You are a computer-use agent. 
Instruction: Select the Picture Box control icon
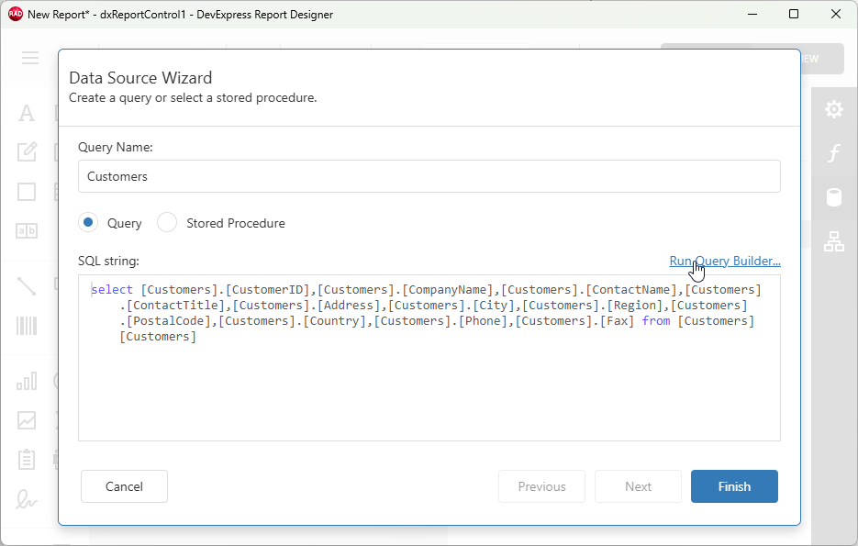(27, 420)
